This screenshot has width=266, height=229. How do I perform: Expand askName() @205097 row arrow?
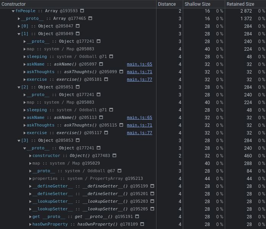pyautogui.click(x=24, y=64)
